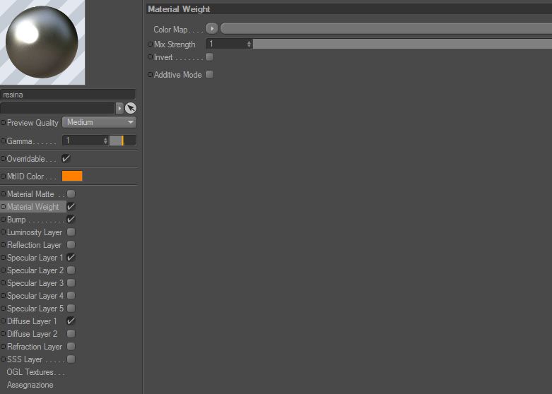Click the Color Map arrow button
Image resolution: width=552 pixels, height=394 pixels.
(212, 28)
